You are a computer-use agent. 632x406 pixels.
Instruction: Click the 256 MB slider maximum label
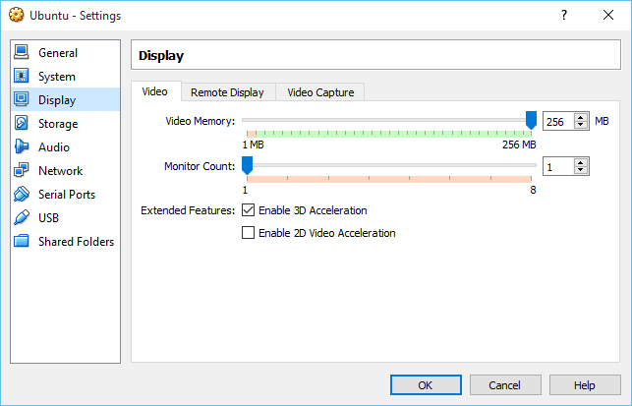(x=519, y=145)
